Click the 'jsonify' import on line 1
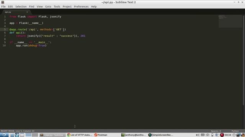 (56, 17)
